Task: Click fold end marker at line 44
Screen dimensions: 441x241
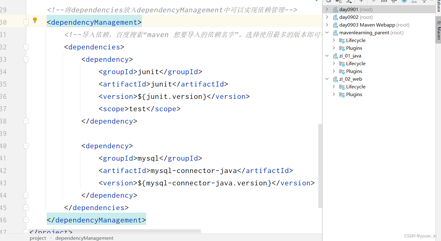Action: (x=26, y=195)
